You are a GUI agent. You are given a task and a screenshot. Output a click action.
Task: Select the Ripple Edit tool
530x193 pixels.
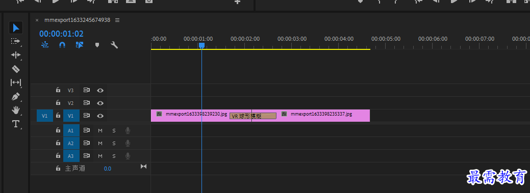pyautogui.click(x=15, y=55)
